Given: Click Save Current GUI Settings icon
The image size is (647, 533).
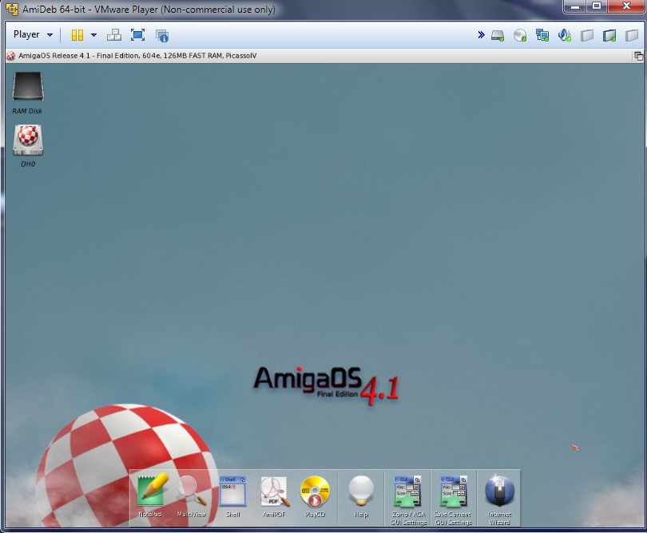Looking at the screenshot, I should (x=453, y=492).
